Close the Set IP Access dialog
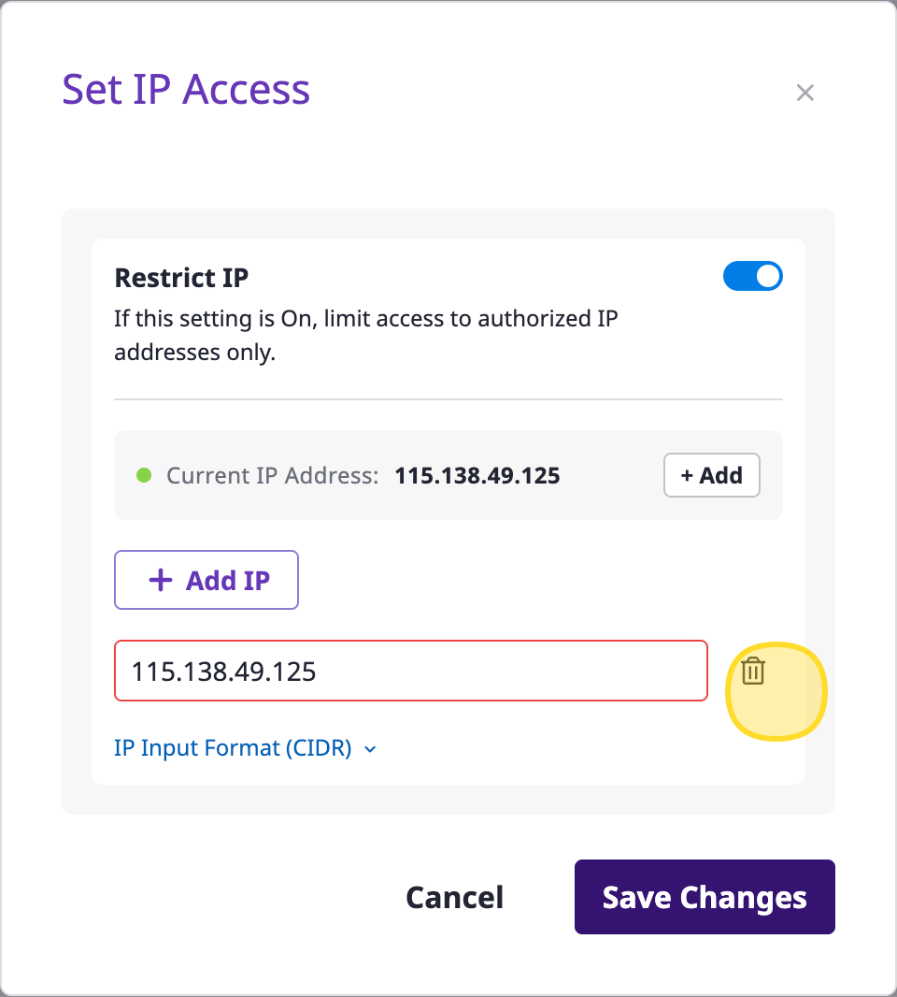The image size is (897, 997). 805,93
